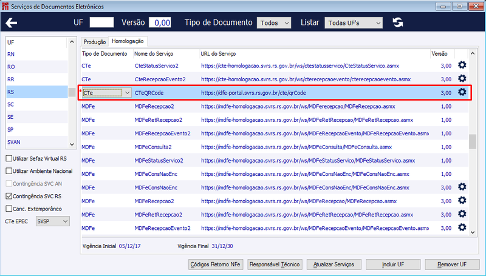Image resolution: width=486 pixels, height=276 pixels.
Task: Enable Utilizar Sefaz Virtual RS checkbox
Action: click(9, 158)
